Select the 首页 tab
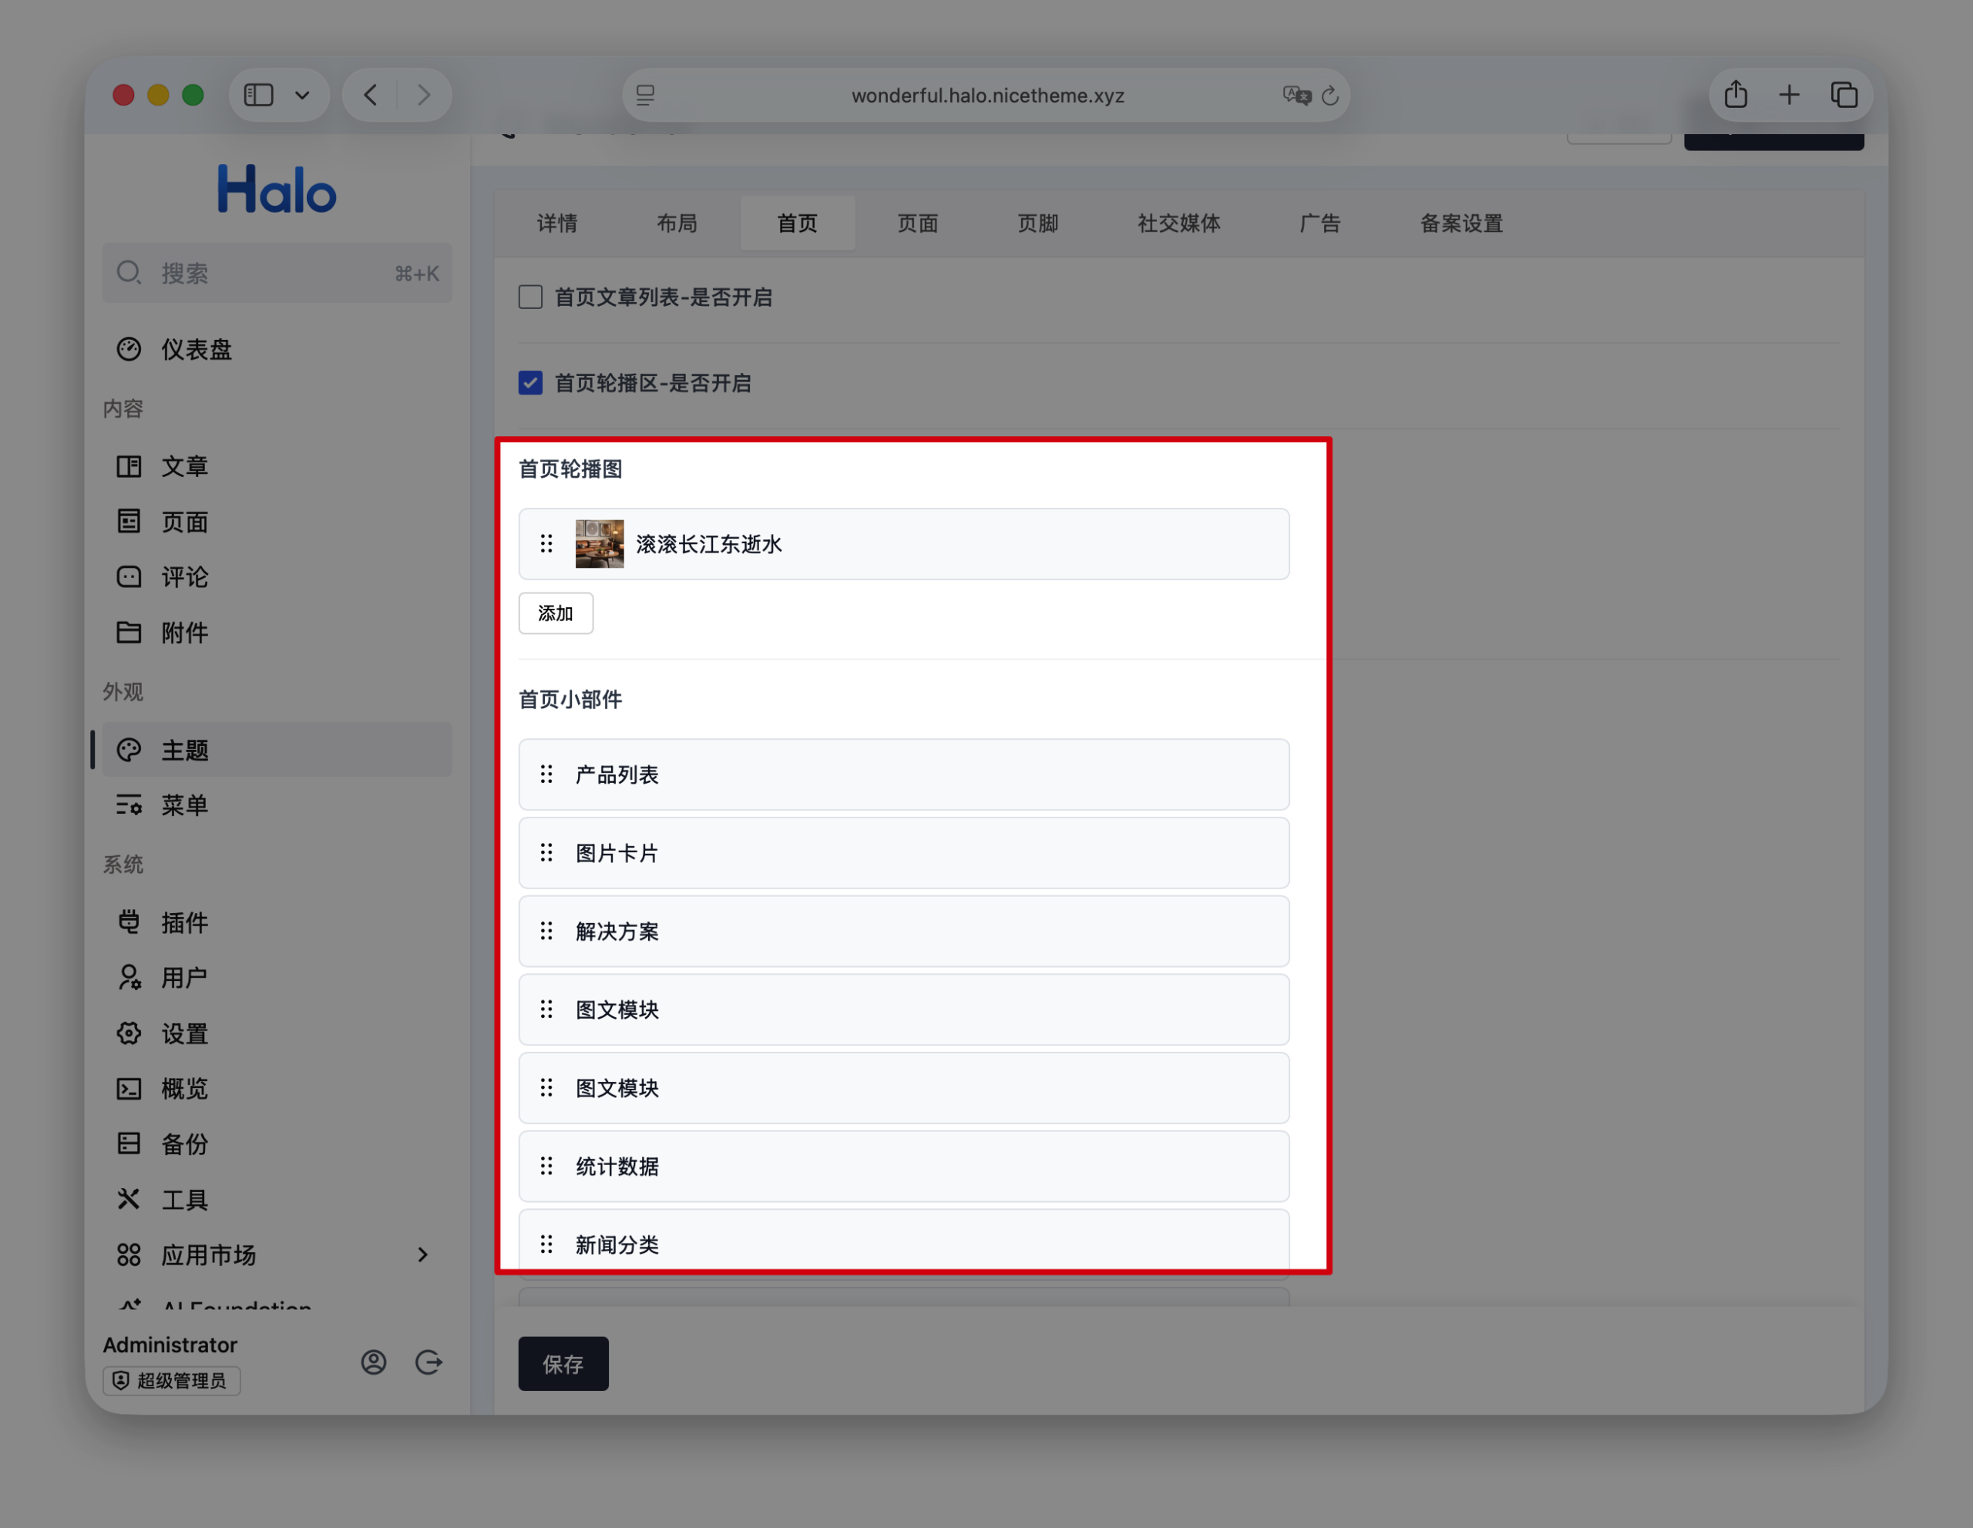 pyautogui.click(x=798, y=223)
